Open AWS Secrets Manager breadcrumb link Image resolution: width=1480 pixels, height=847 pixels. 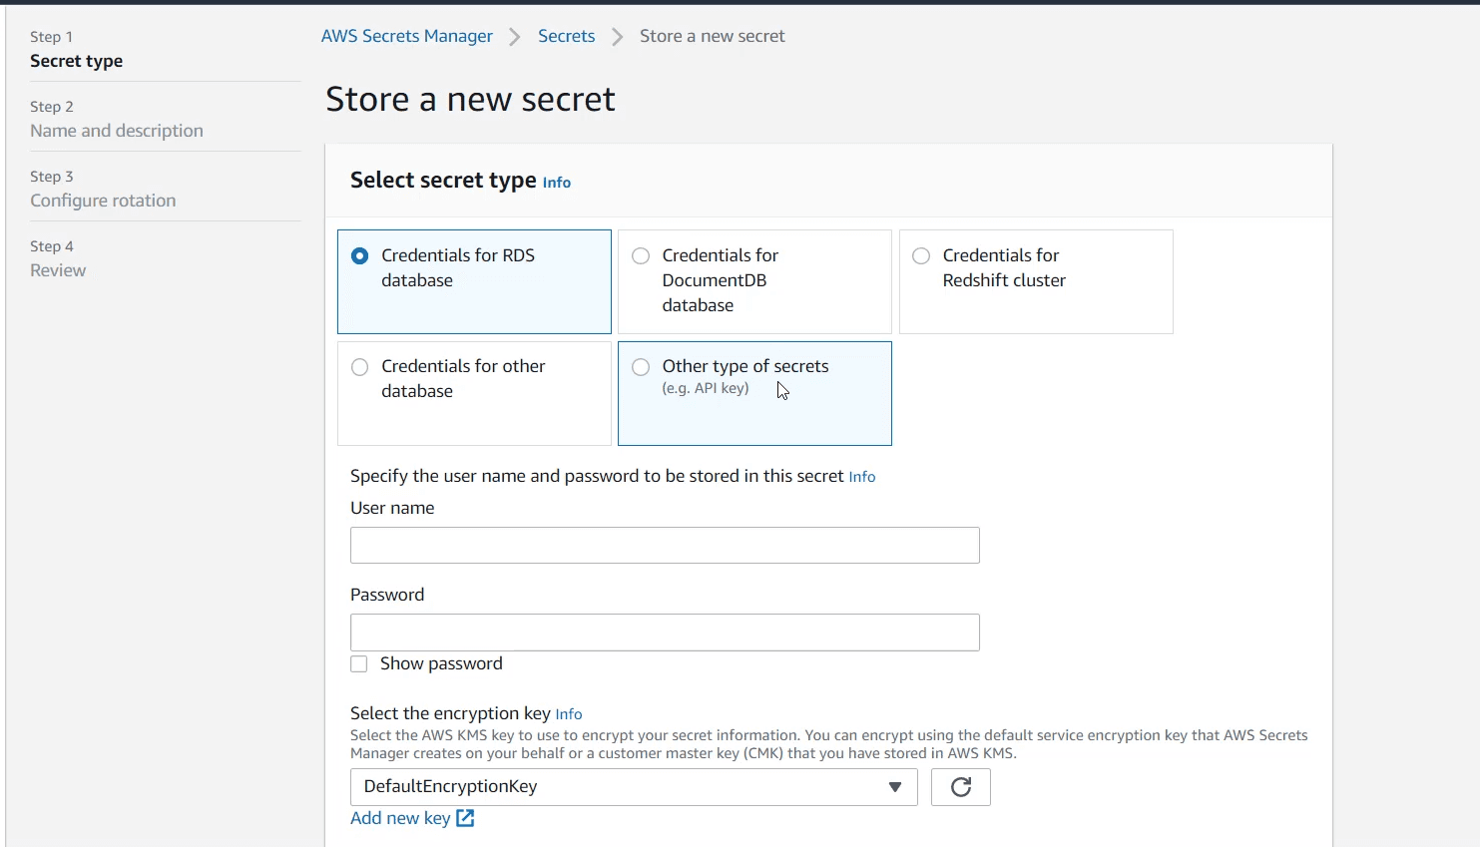click(x=406, y=36)
